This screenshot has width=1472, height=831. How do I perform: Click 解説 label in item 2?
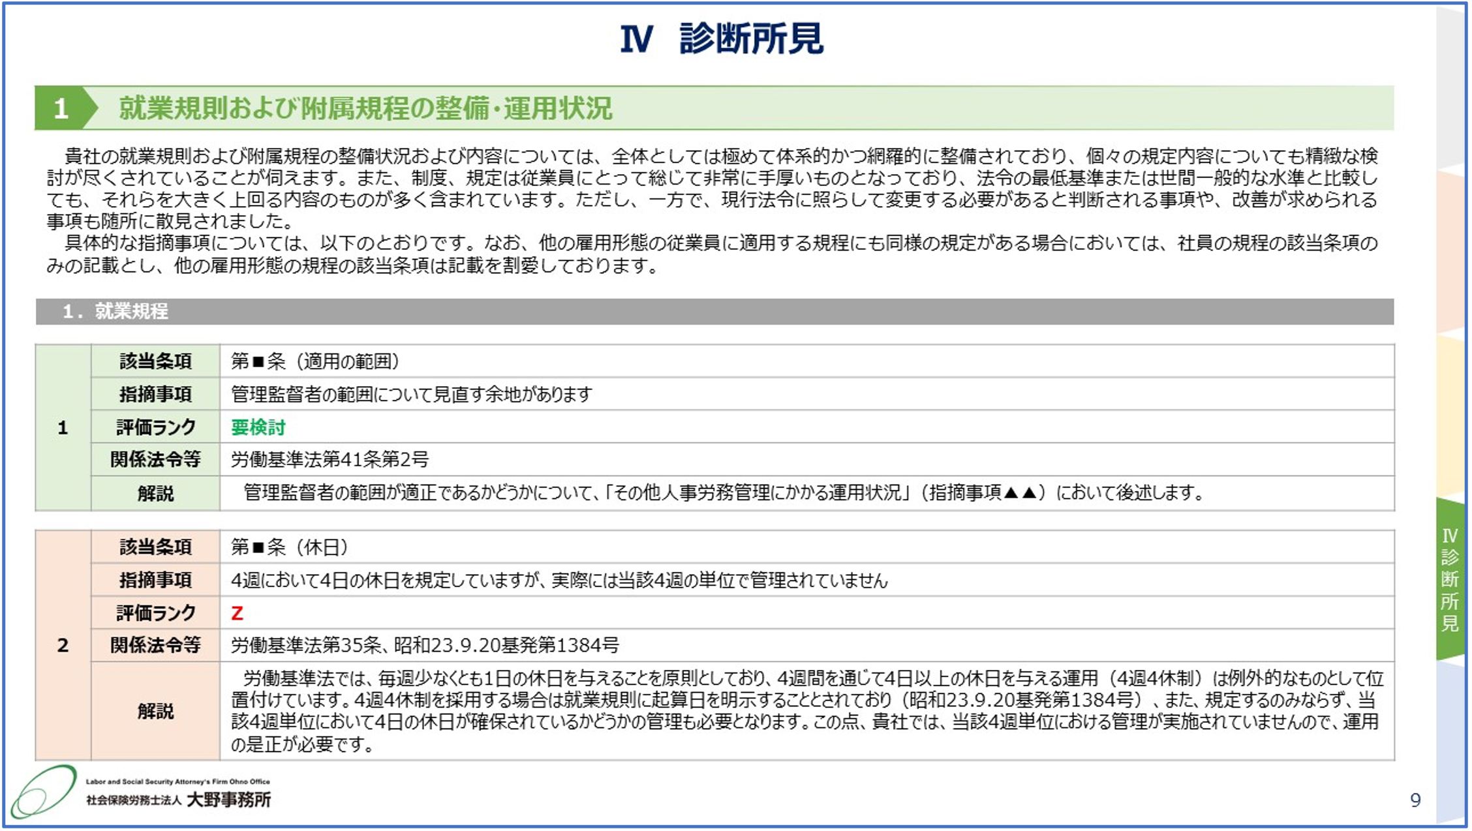[155, 711]
